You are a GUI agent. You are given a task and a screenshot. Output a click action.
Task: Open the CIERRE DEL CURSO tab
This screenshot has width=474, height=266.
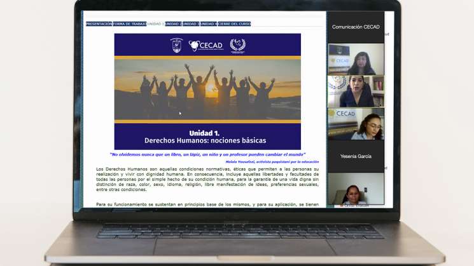coord(234,24)
